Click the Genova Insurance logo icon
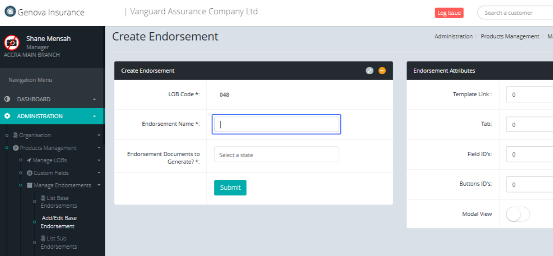Viewport: 553px width, 256px height. pyautogui.click(x=10, y=12)
